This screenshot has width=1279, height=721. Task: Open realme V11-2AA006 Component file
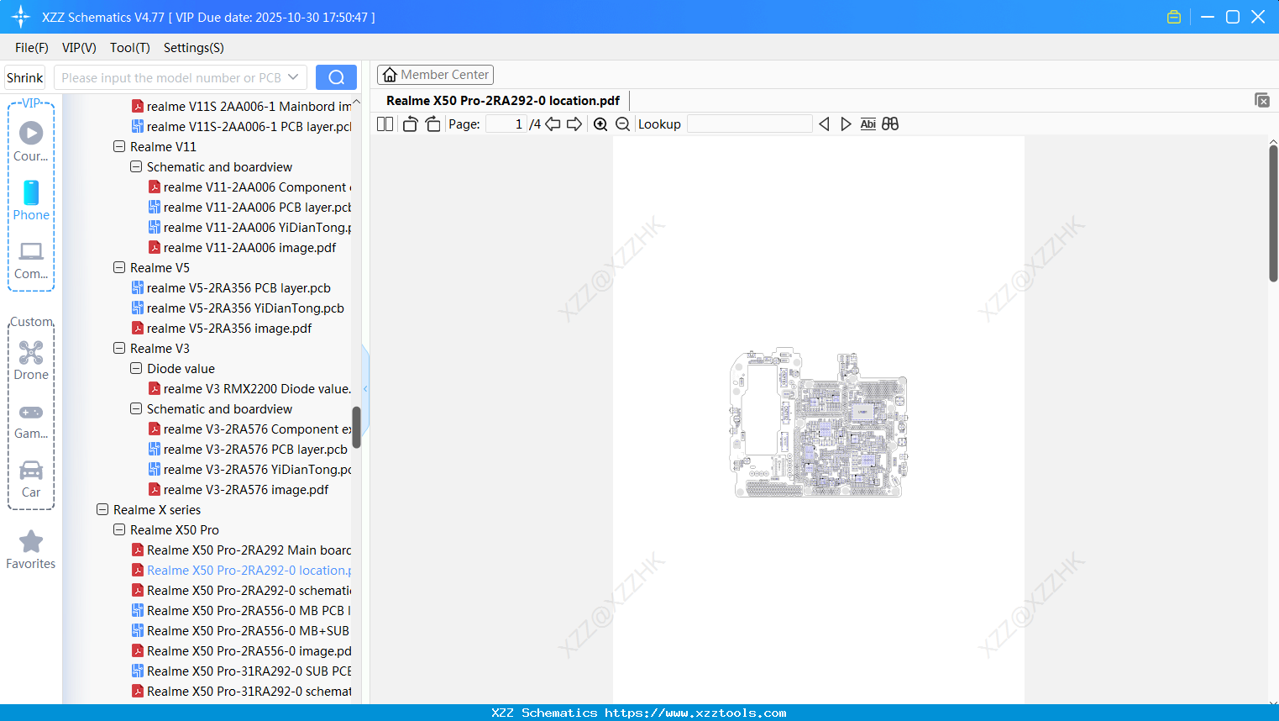250,187
